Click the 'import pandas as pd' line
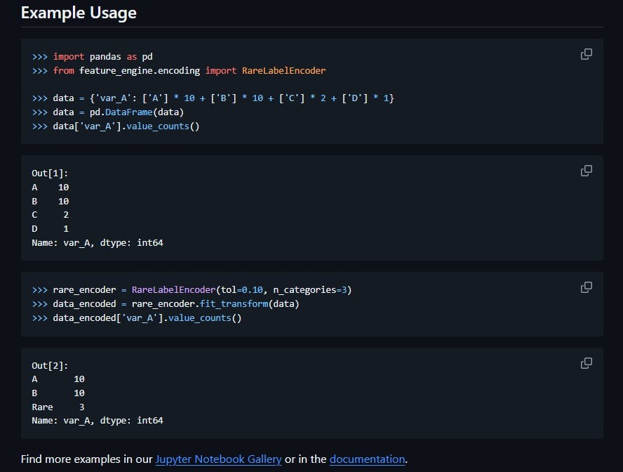The height and width of the screenshot is (472, 623). click(x=102, y=56)
